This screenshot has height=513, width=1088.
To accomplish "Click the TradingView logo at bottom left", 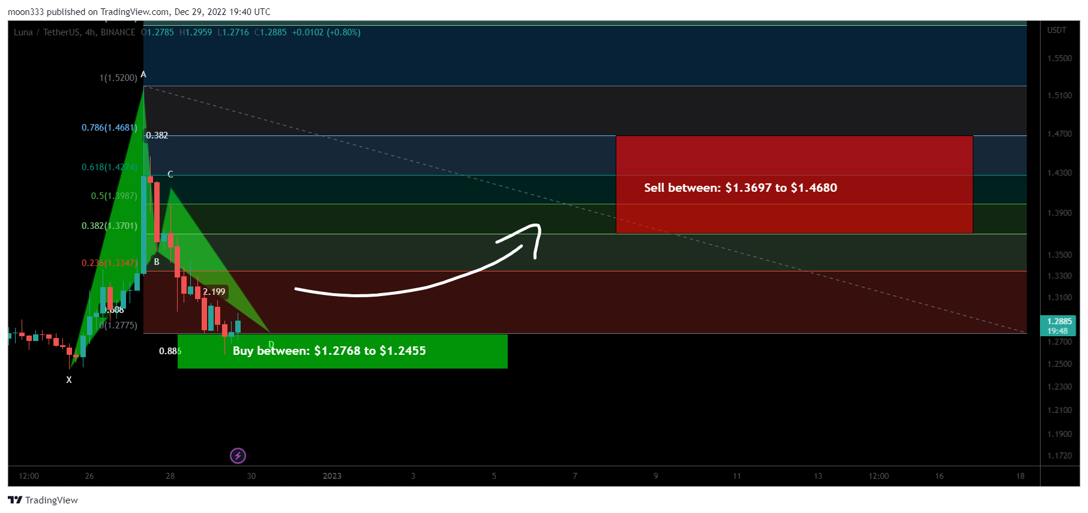I will click(43, 500).
